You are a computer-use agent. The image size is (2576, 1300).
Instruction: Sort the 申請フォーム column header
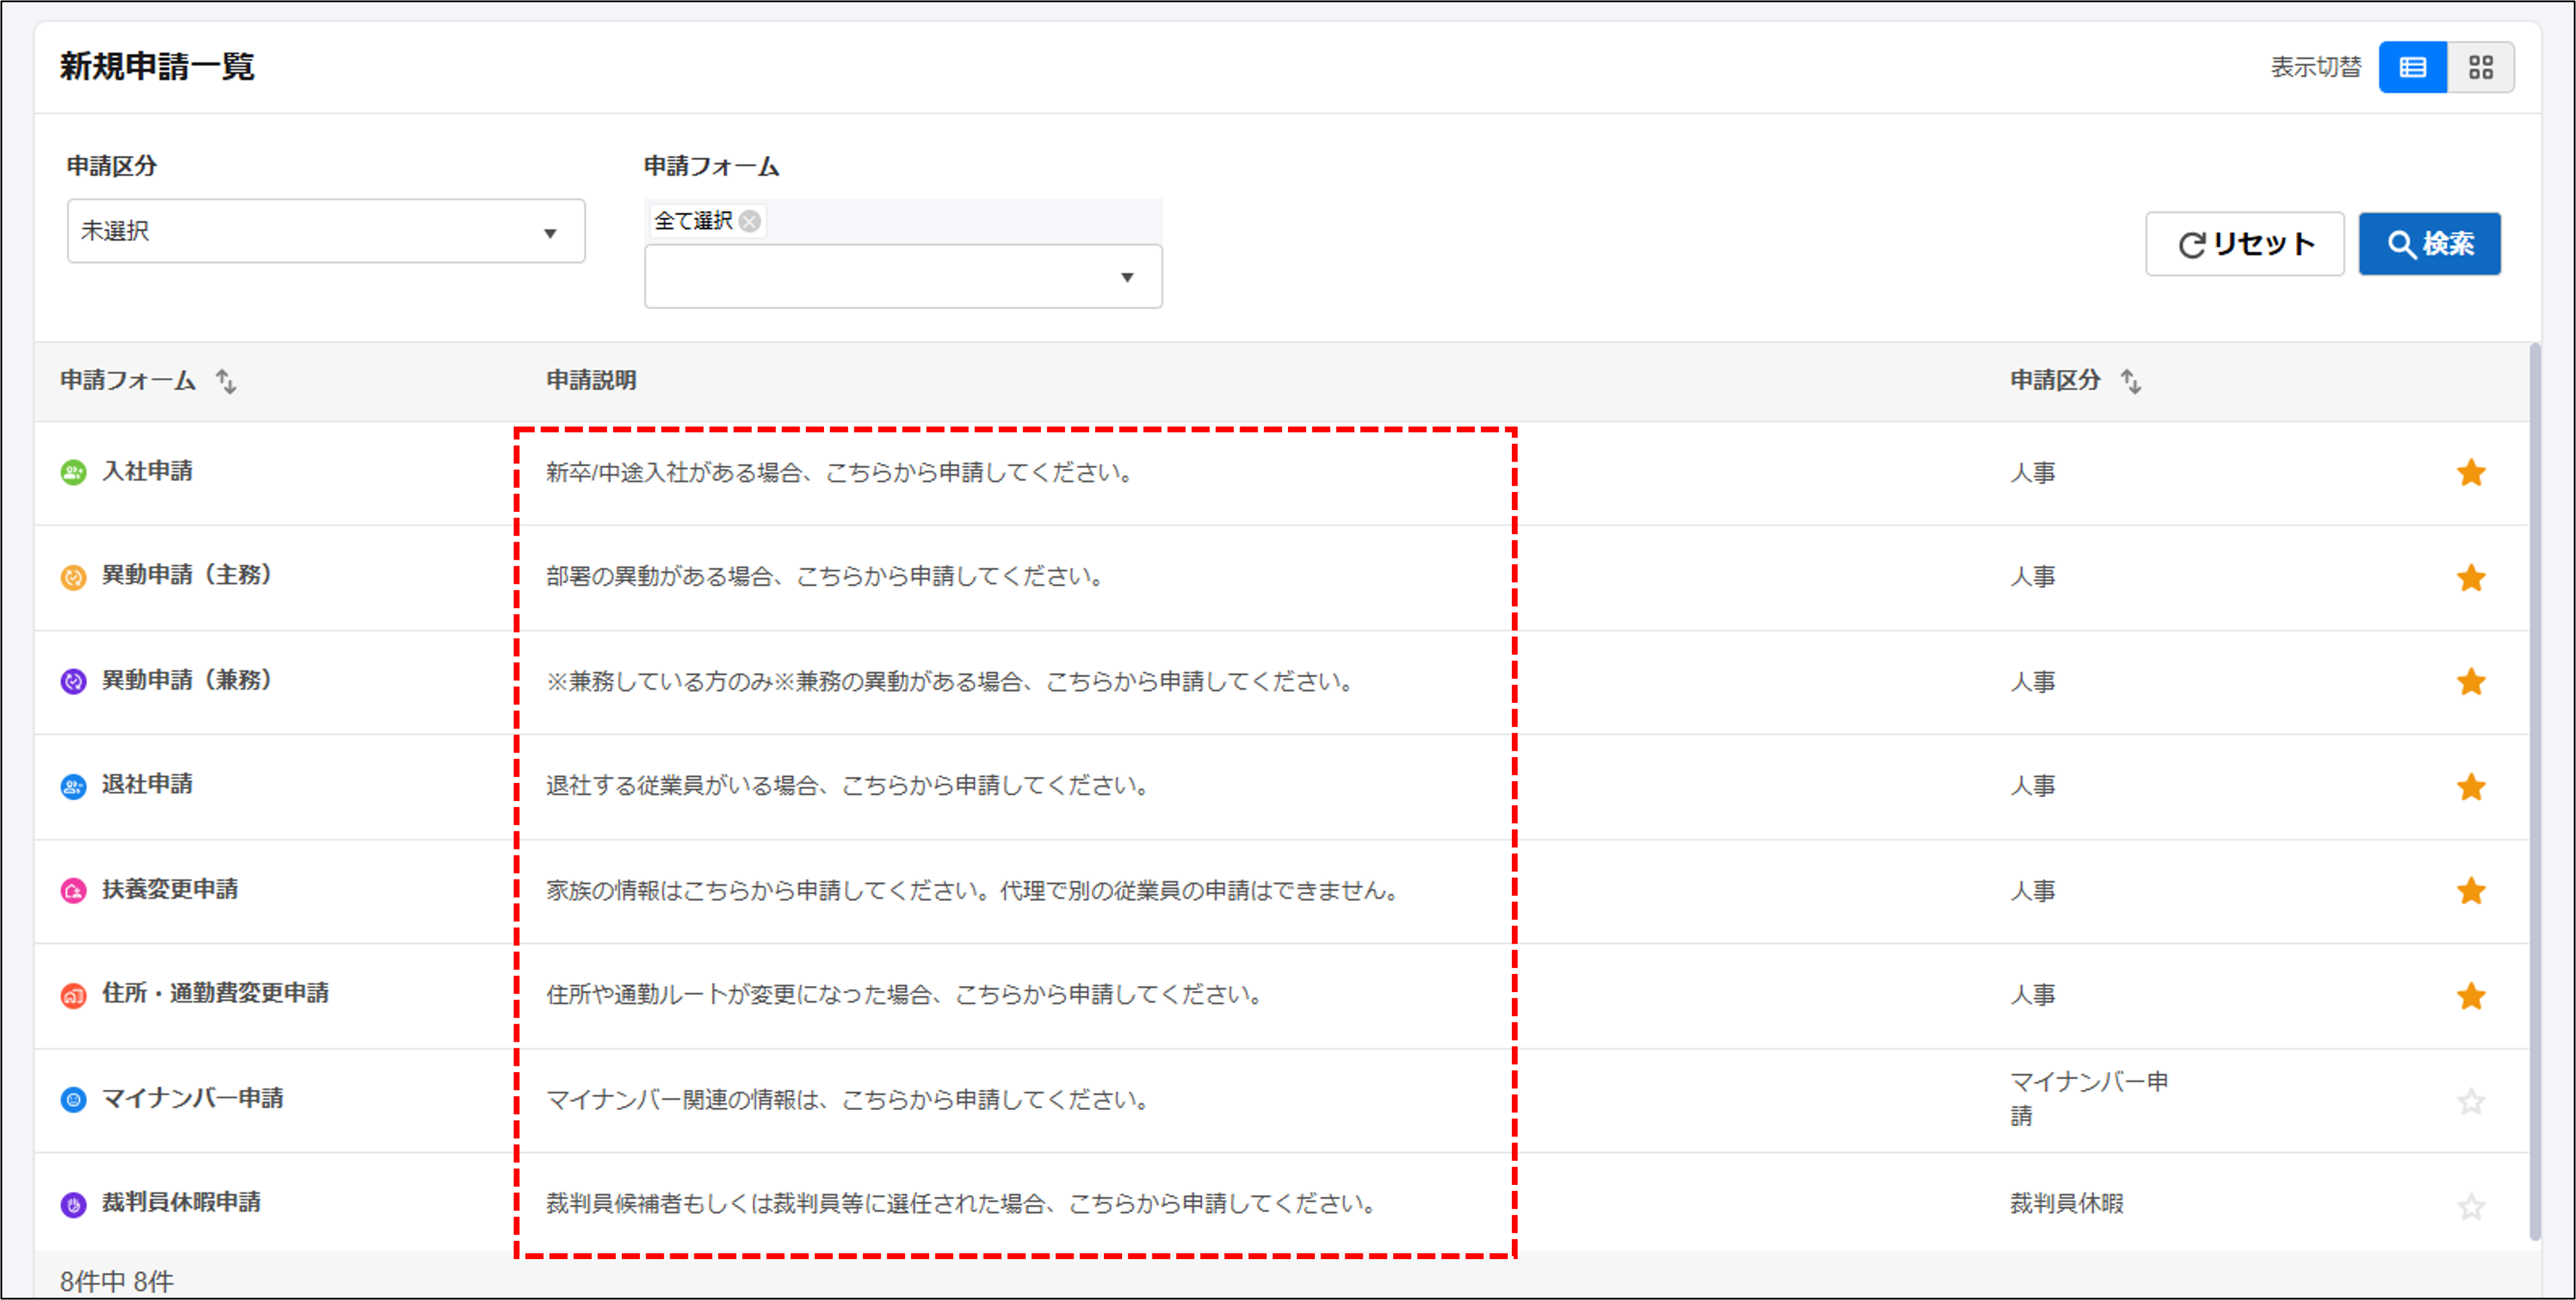(x=227, y=381)
